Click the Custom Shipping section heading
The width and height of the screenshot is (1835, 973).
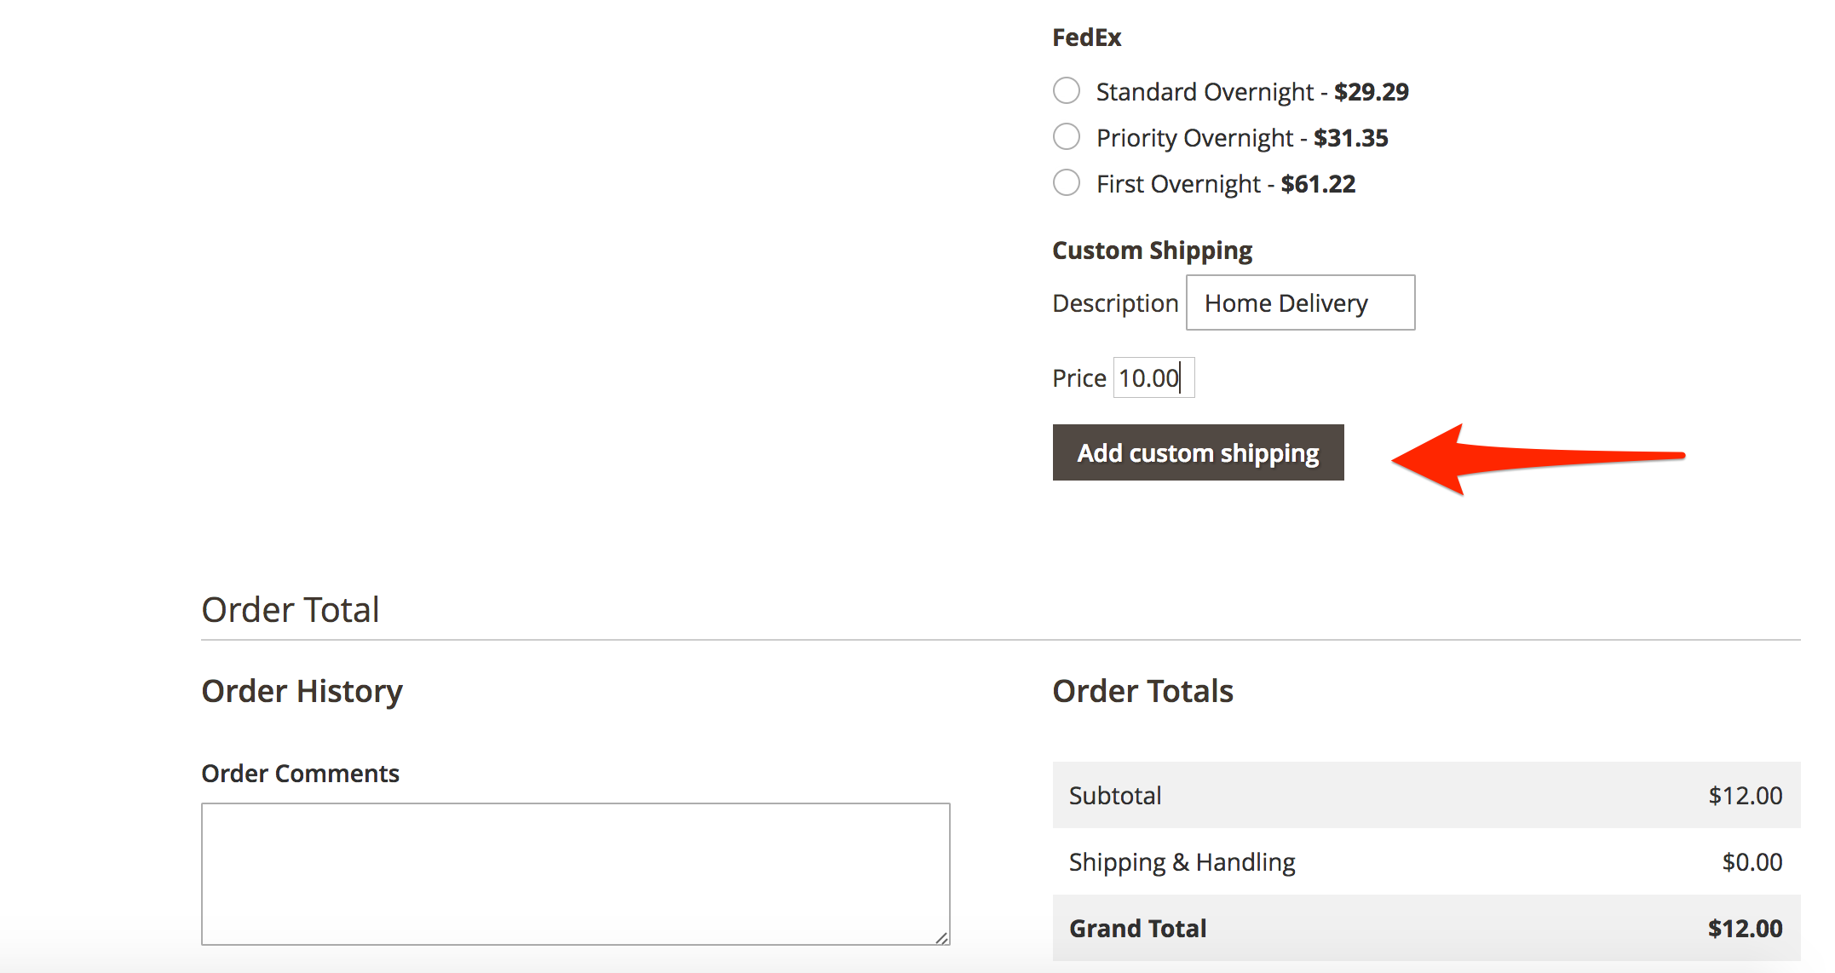click(x=1152, y=250)
